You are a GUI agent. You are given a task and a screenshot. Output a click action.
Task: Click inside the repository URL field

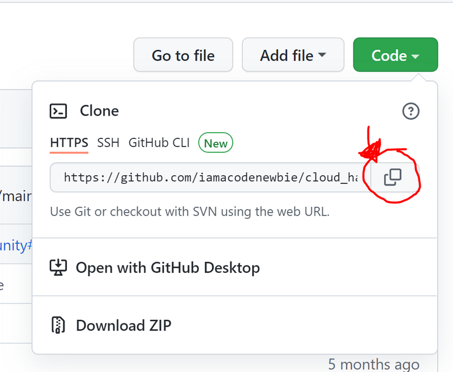click(210, 177)
